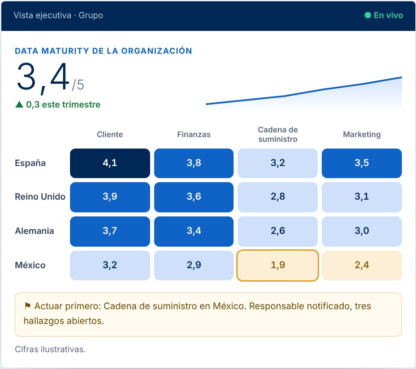
Task: Click the green En vivo status dot
Action: (x=368, y=15)
